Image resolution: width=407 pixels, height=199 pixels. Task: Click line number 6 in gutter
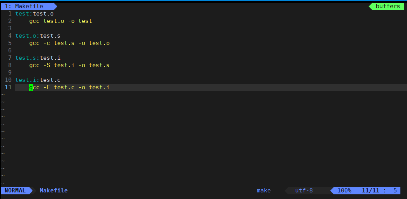point(10,50)
